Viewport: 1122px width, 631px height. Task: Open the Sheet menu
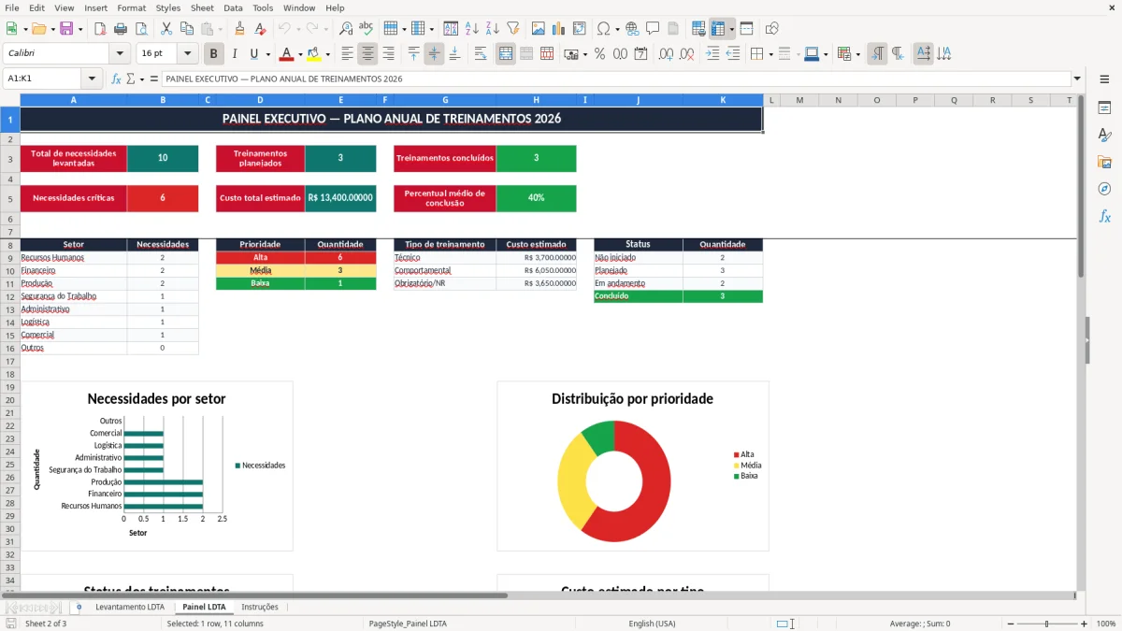pyautogui.click(x=202, y=7)
